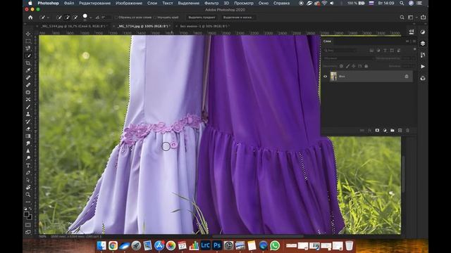Toggle Quick Mask mode button
Screen dimensions: 451x253
(28, 225)
